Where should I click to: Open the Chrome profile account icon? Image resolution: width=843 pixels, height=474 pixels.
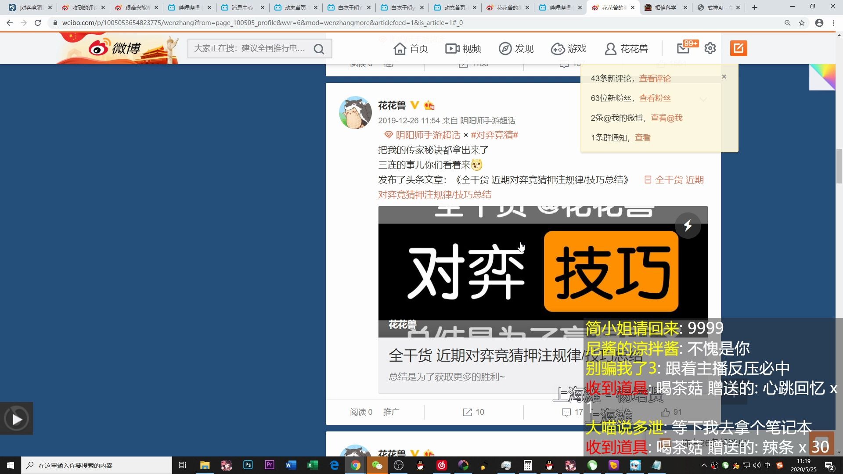point(819,23)
